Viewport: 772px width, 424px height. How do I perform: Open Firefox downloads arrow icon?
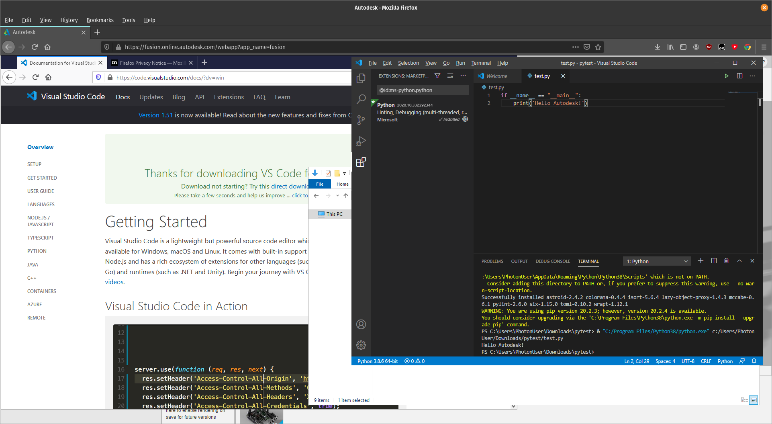click(658, 47)
